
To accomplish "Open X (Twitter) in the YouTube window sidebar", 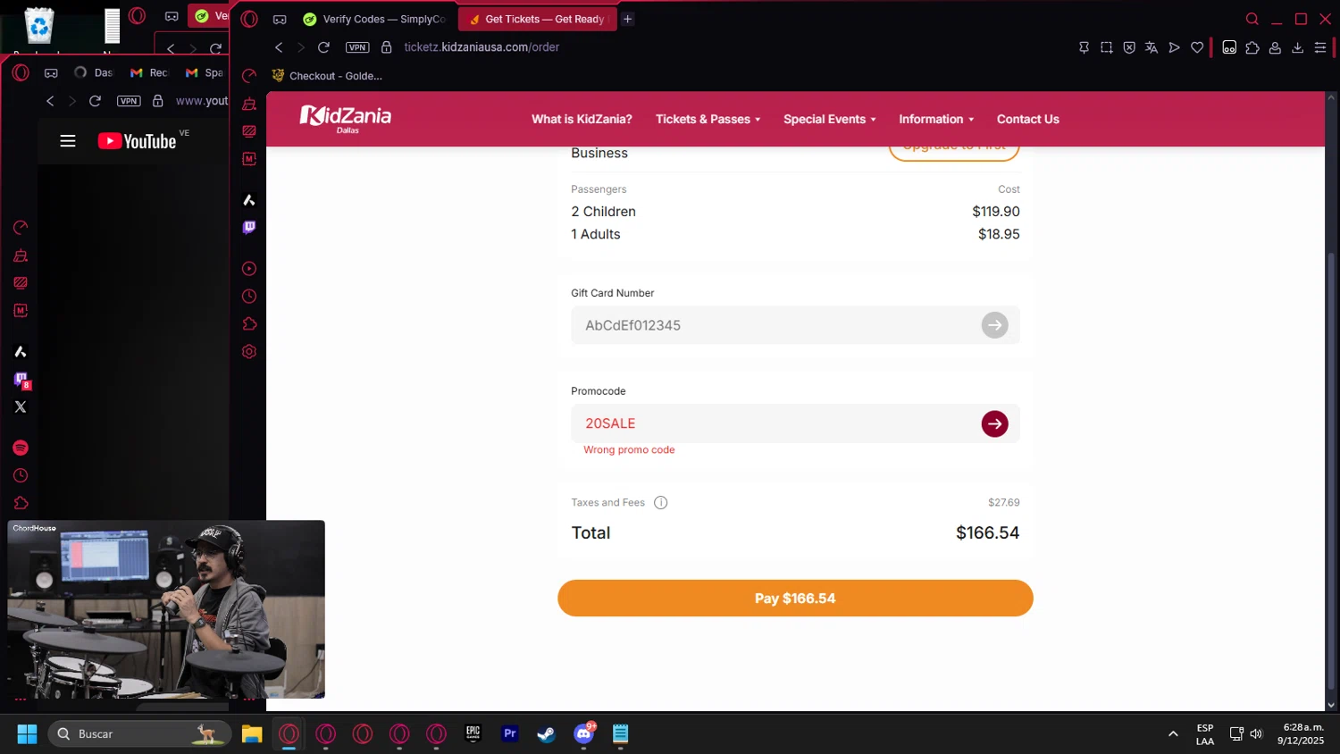I will [21, 406].
